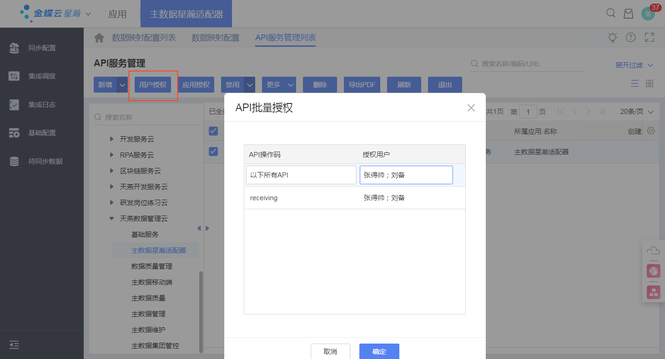The height and width of the screenshot is (359, 665).
Task: Toggle the select-all header checkbox
Action: (x=213, y=131)
